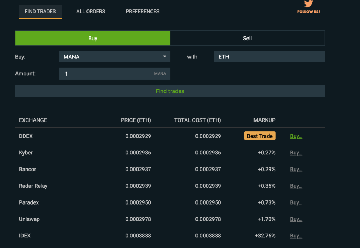Switch to the Find Trades tab
Image resolution: width=360 pixels, height=248 pixels.
(x=40, y=12)
